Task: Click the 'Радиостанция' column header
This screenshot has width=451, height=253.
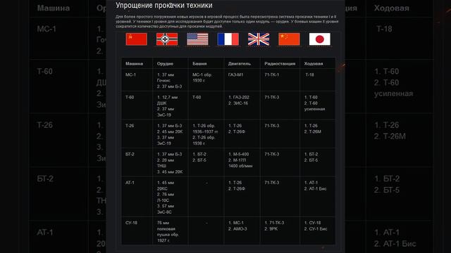Action: tap(280, 64)
